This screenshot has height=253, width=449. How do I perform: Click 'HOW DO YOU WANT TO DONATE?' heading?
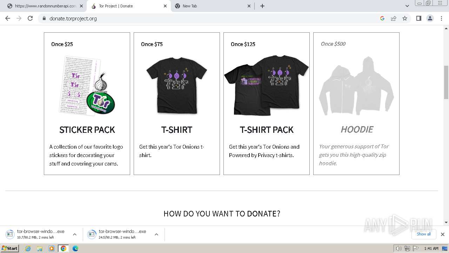click(x=222, y=214)
